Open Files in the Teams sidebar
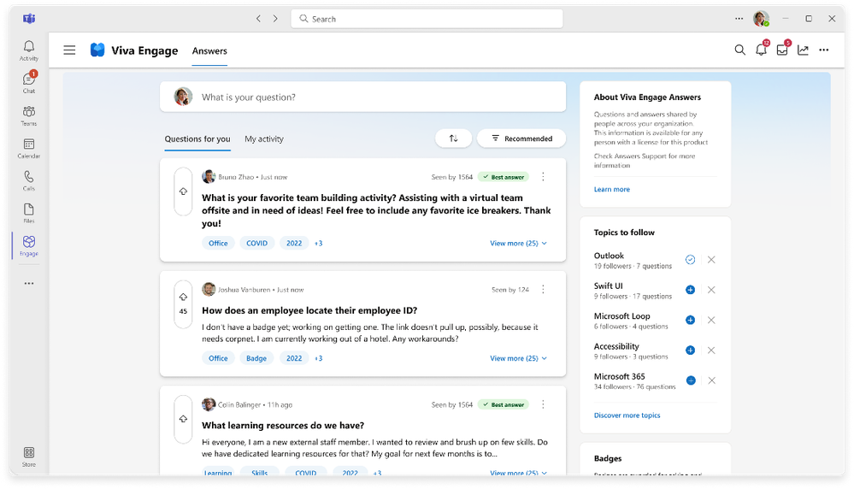 click(29, 214)
